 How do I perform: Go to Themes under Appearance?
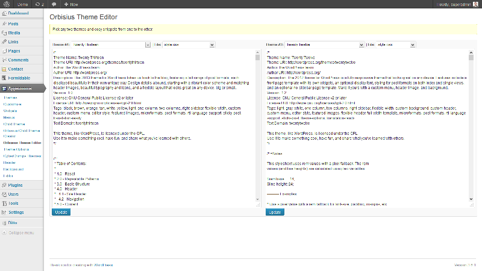tap(10, 98)
